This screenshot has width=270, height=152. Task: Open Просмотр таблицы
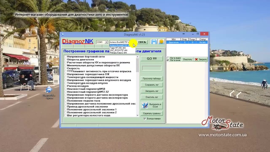click(x=152, y=79)
